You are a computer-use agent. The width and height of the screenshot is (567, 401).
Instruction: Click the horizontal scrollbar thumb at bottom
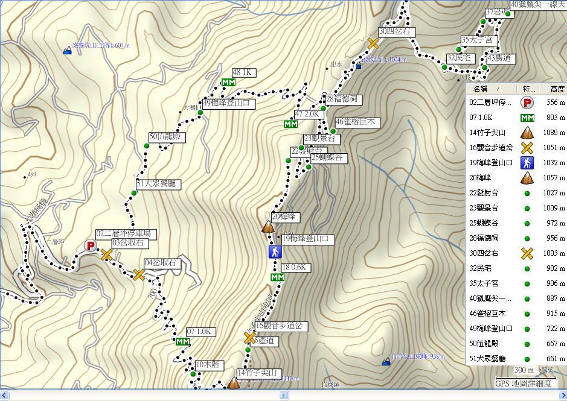click(284, 395)
